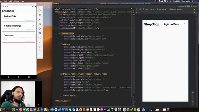199x112 pixels.
Task: Open the overflow menu on Coca-cola card
Action: coord(33,35)
